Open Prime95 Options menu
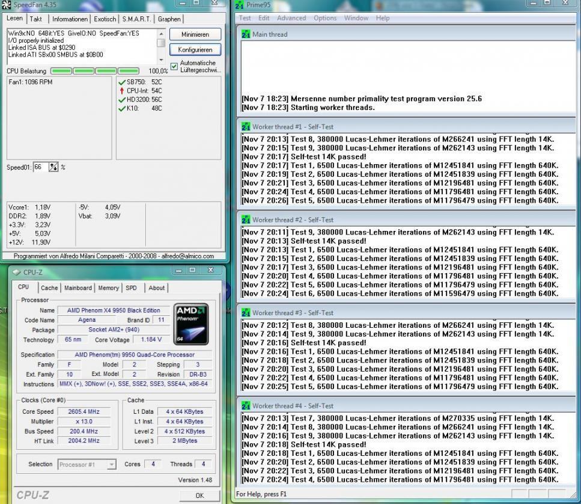Image resolution: width=581 pixels, height=504 pixels. pyautogui.click(x=325, y=18)
